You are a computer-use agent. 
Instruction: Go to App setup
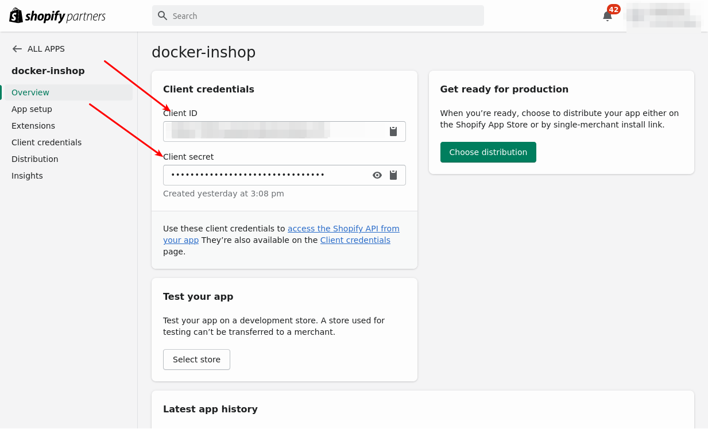[32, 109]
